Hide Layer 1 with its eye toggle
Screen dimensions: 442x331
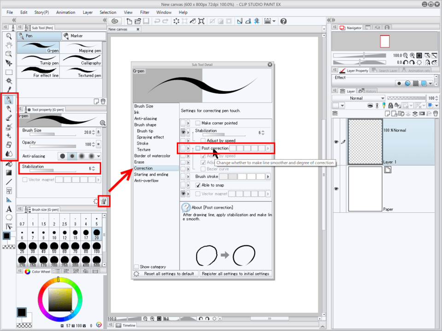pyautogui.click(x=336, y=143)
